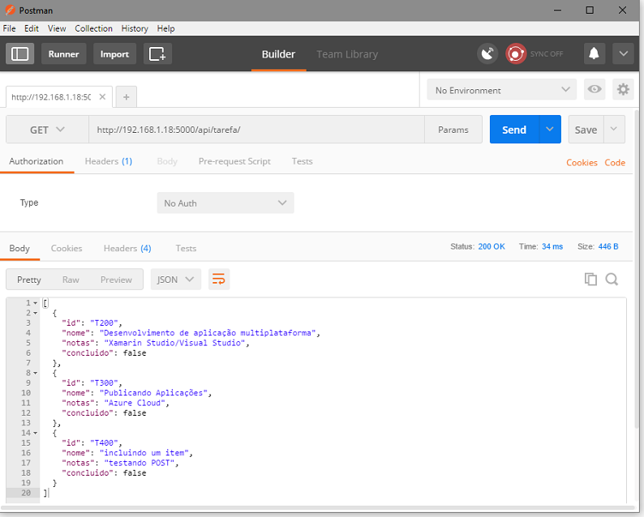Expand the Save button arrow options
This screenshot has width=644, height=517.
pos(614,130)
